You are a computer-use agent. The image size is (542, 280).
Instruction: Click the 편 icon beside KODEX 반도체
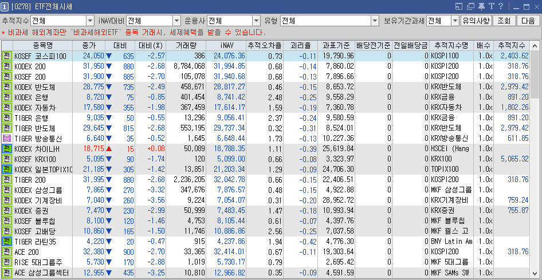pyautogui.click(x=7, y=87)
